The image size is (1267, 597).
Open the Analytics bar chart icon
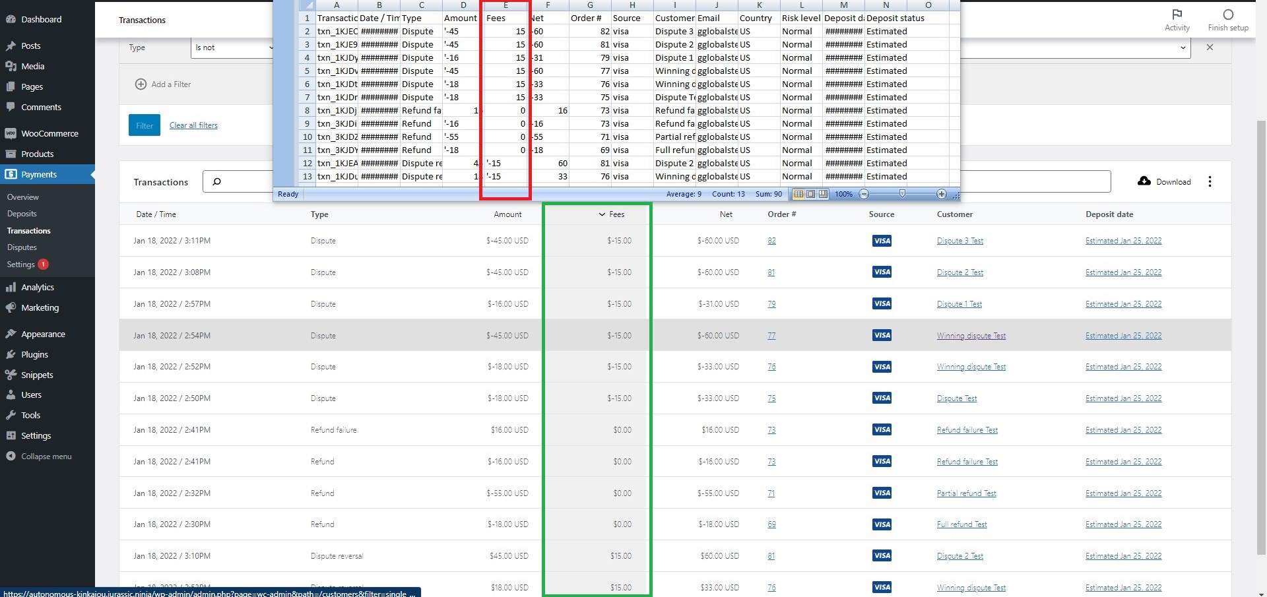pos(12,287)
